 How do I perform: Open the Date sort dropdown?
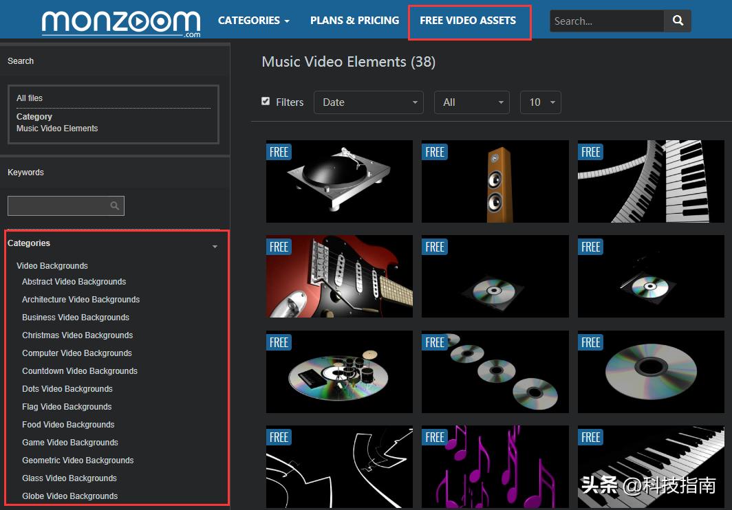pos(368,102)
